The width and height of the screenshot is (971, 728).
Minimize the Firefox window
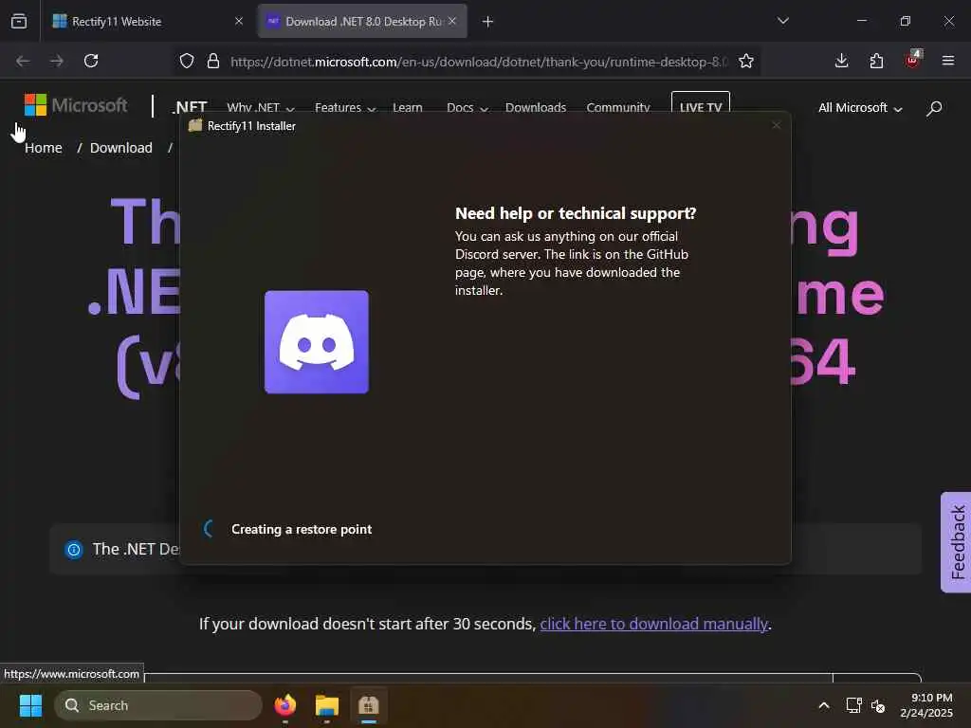861,21
